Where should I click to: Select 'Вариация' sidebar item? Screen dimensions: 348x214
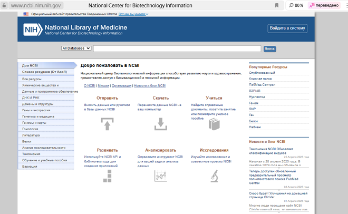[46, 167]
